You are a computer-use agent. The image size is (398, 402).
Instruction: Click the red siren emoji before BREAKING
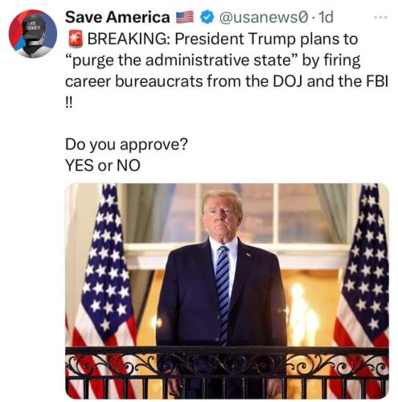[x=75, y=39]
